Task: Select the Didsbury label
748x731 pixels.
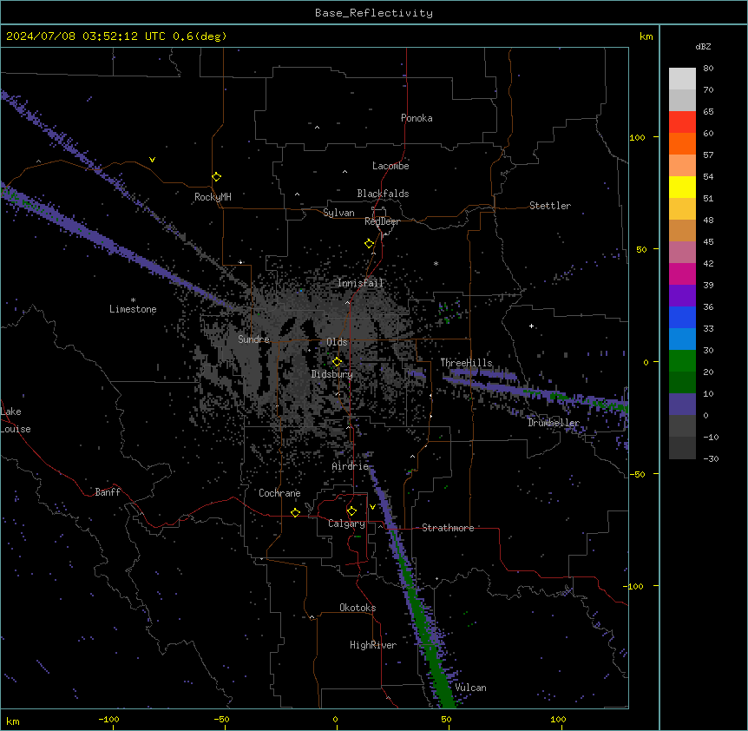Action: (332, 374)
